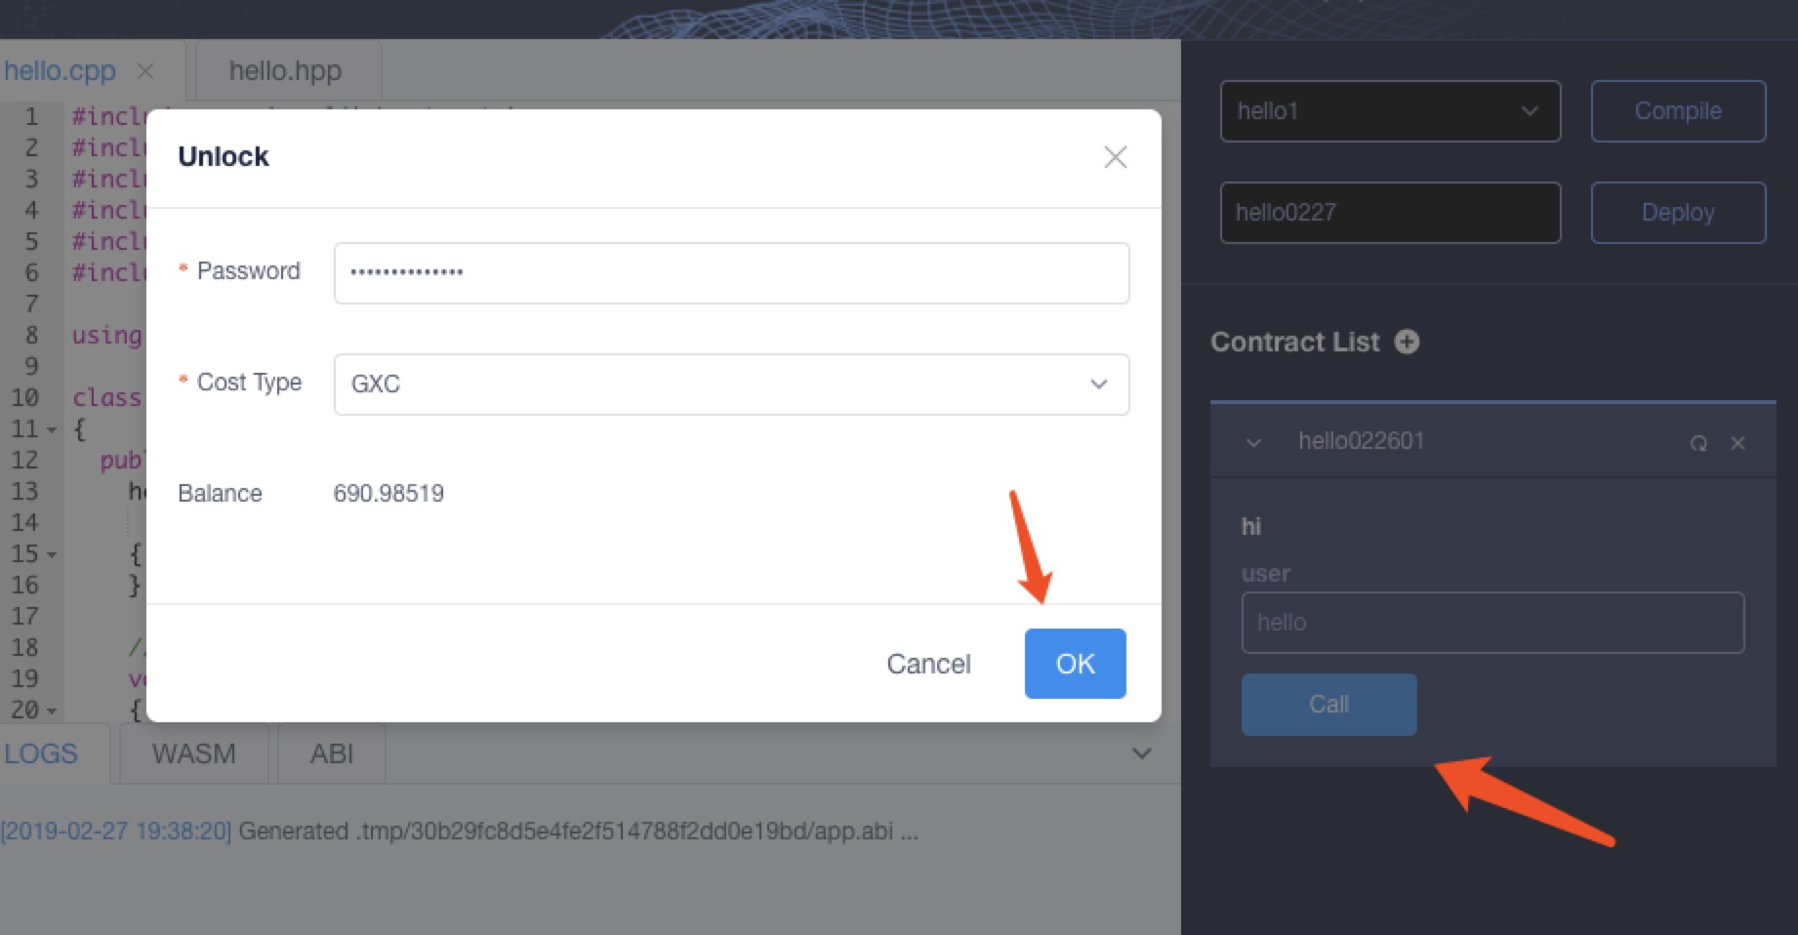The height and width of the screenshot is (935, 1798).
Task: Open the WASM tab
Action: tap(194, 753)
